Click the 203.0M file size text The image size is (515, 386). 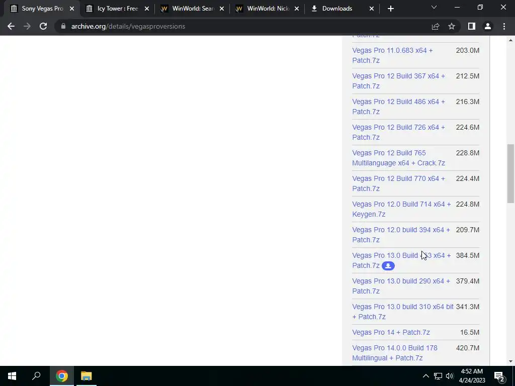(467, 50)
